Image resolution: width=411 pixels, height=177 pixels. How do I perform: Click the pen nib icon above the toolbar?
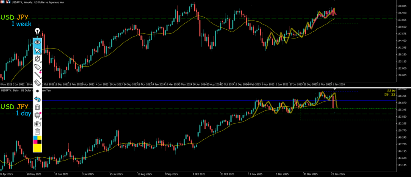click(37, 31)
